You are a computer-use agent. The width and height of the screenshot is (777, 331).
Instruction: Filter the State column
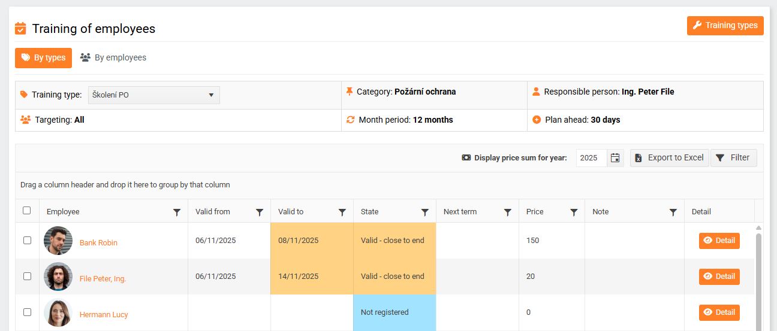pos(425,212)
